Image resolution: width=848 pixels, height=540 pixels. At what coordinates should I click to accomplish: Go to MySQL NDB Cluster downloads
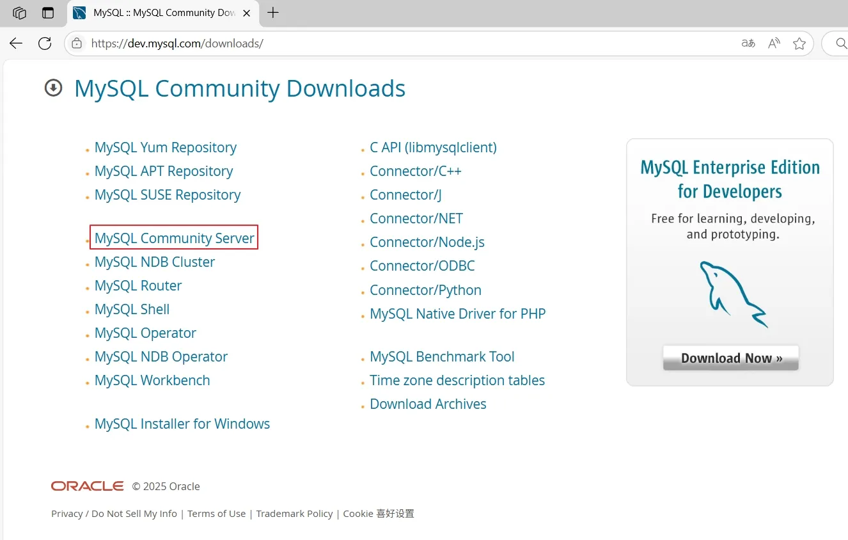coord(155,262)
